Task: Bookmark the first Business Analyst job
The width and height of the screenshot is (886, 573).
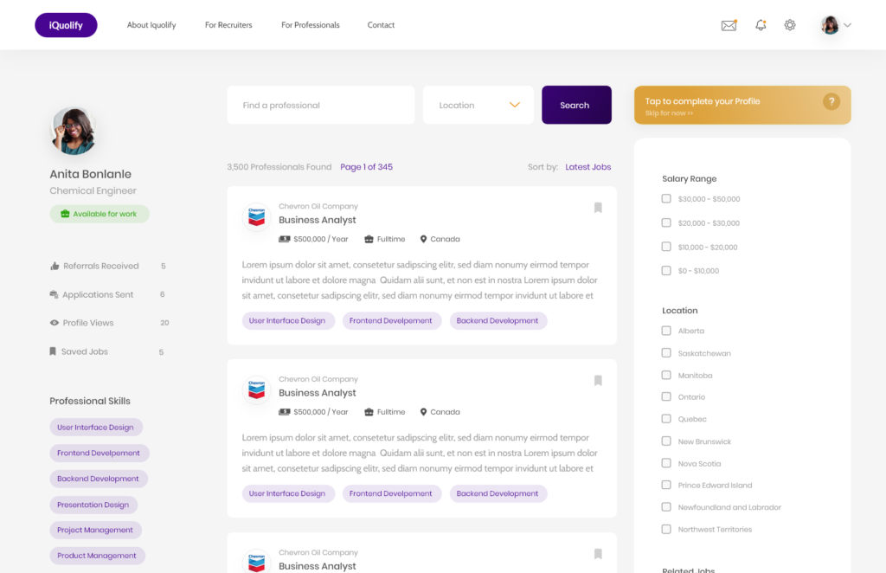Action: point(598,208)
